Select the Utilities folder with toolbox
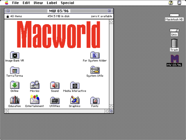Screen dimensions: 186x140 click(x=55, y=100)
